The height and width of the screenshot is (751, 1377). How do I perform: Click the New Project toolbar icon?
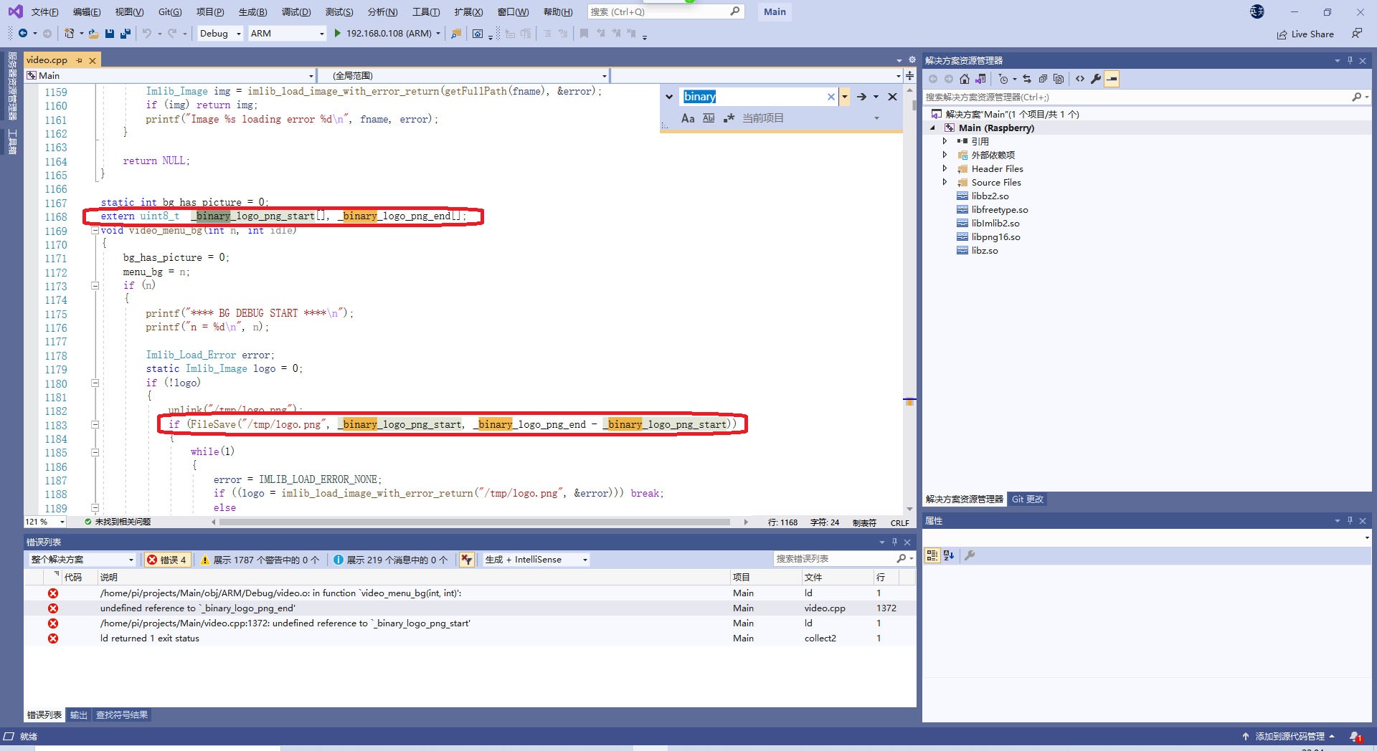pos(69,33)
